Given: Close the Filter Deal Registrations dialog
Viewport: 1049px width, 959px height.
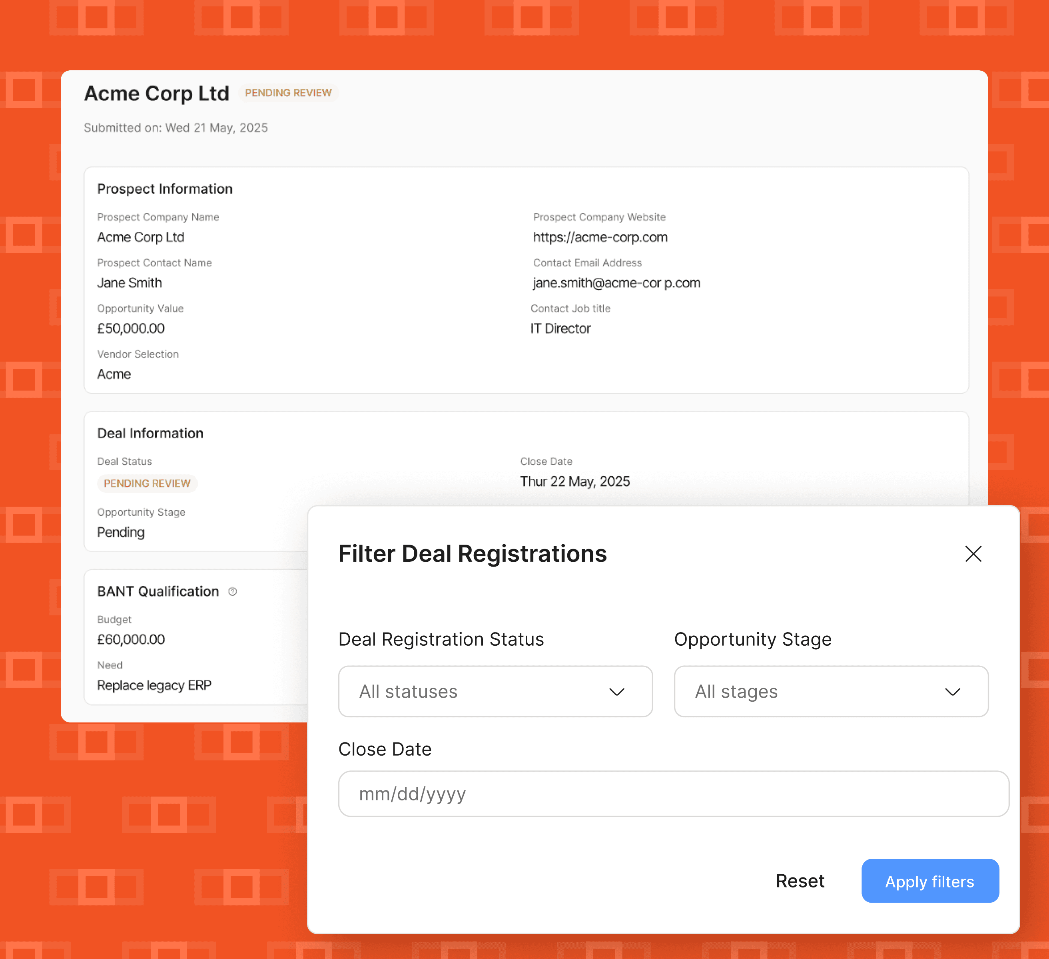Looking at the screenshot, I should tap(973, 554).
